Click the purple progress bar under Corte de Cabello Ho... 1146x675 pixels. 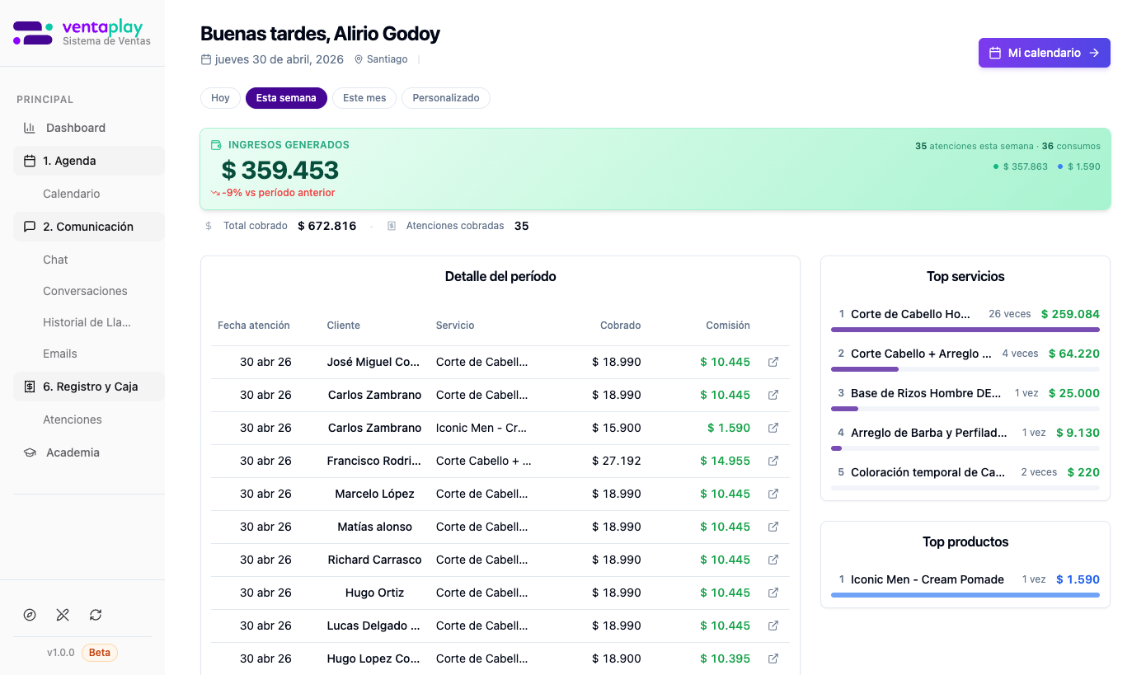pos(965,330)
